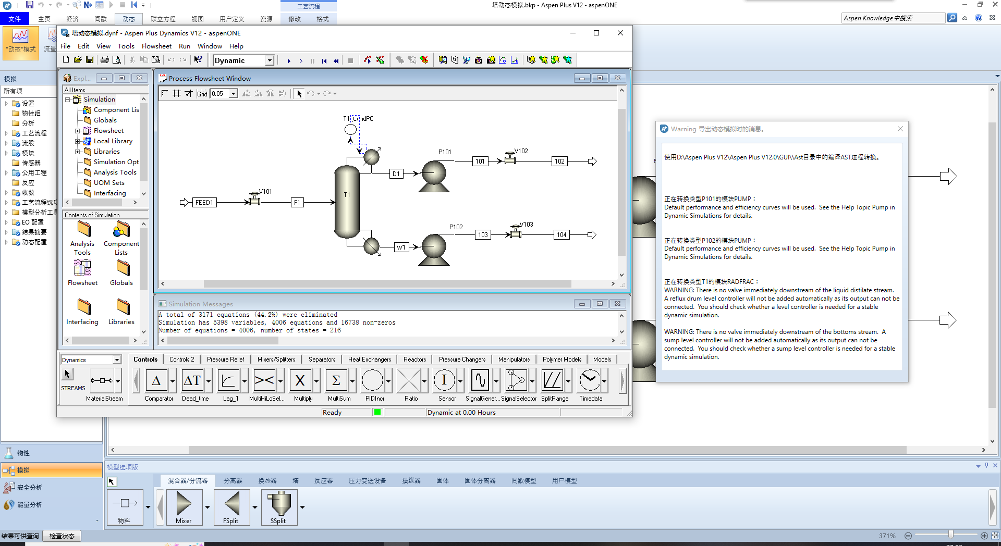The height and width of the screenshot is (546, 1001).
Task: Toggle flowsheet grid display icon
Action: point(177,94)
